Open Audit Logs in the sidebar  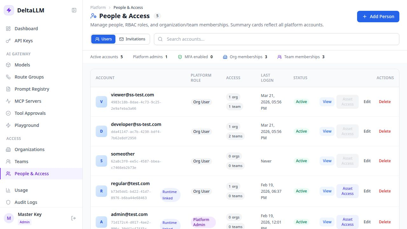tap(41, 202)
